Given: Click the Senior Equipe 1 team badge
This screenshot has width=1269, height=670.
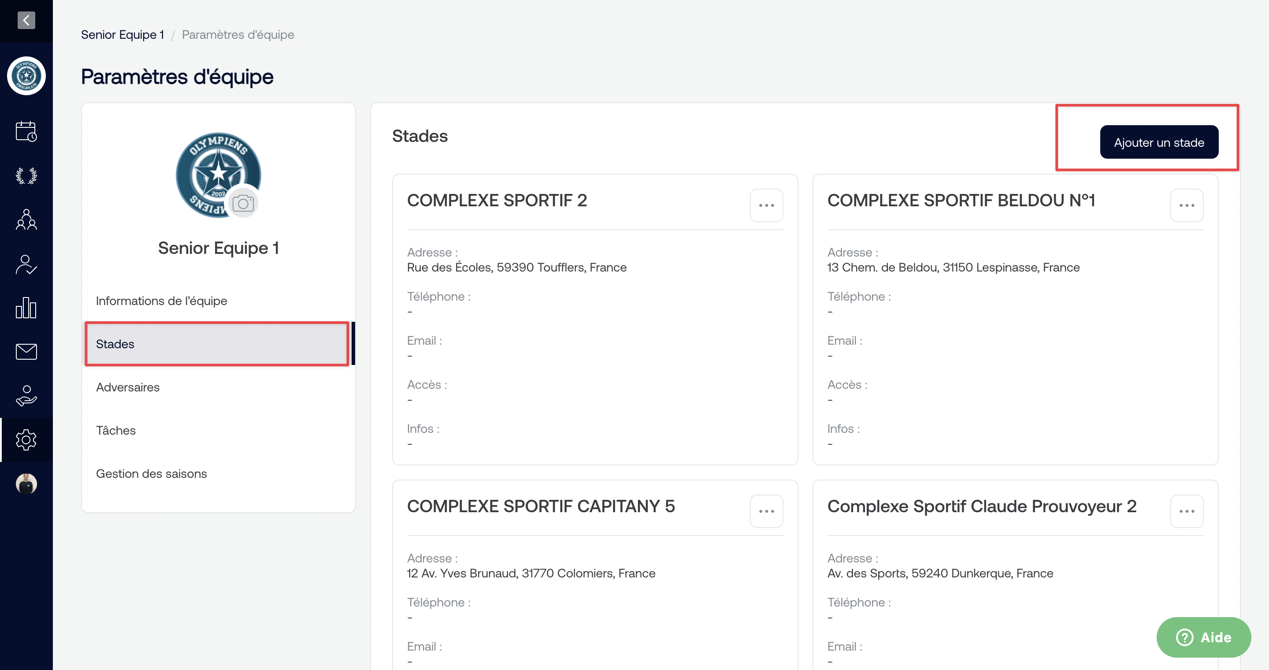Looking at the screenshot, I should [x=218, y=175].
